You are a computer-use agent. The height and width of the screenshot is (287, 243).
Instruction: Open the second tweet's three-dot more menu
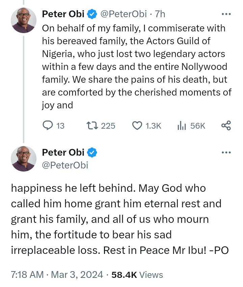226,153
